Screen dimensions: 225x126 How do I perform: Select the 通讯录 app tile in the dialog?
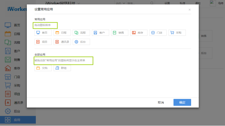coord(62,42)
